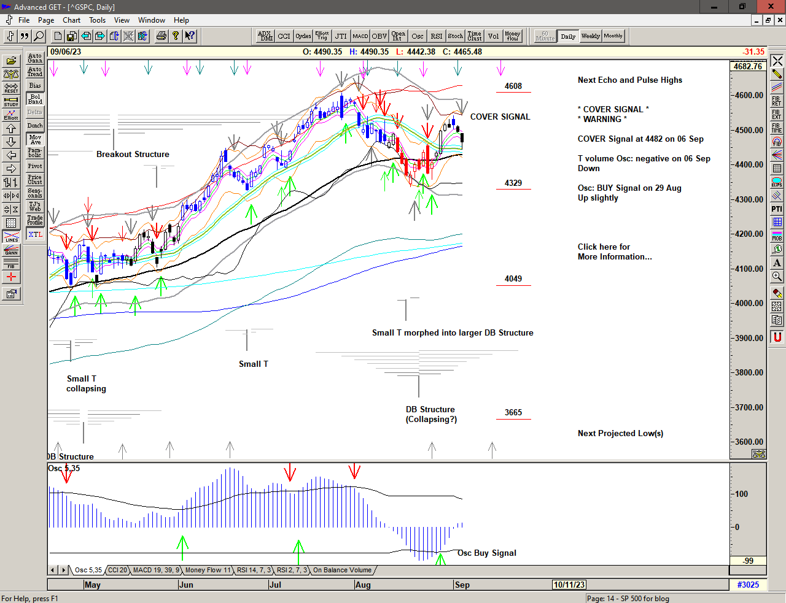Click the Elliott wave tool icon

point(11,115)
